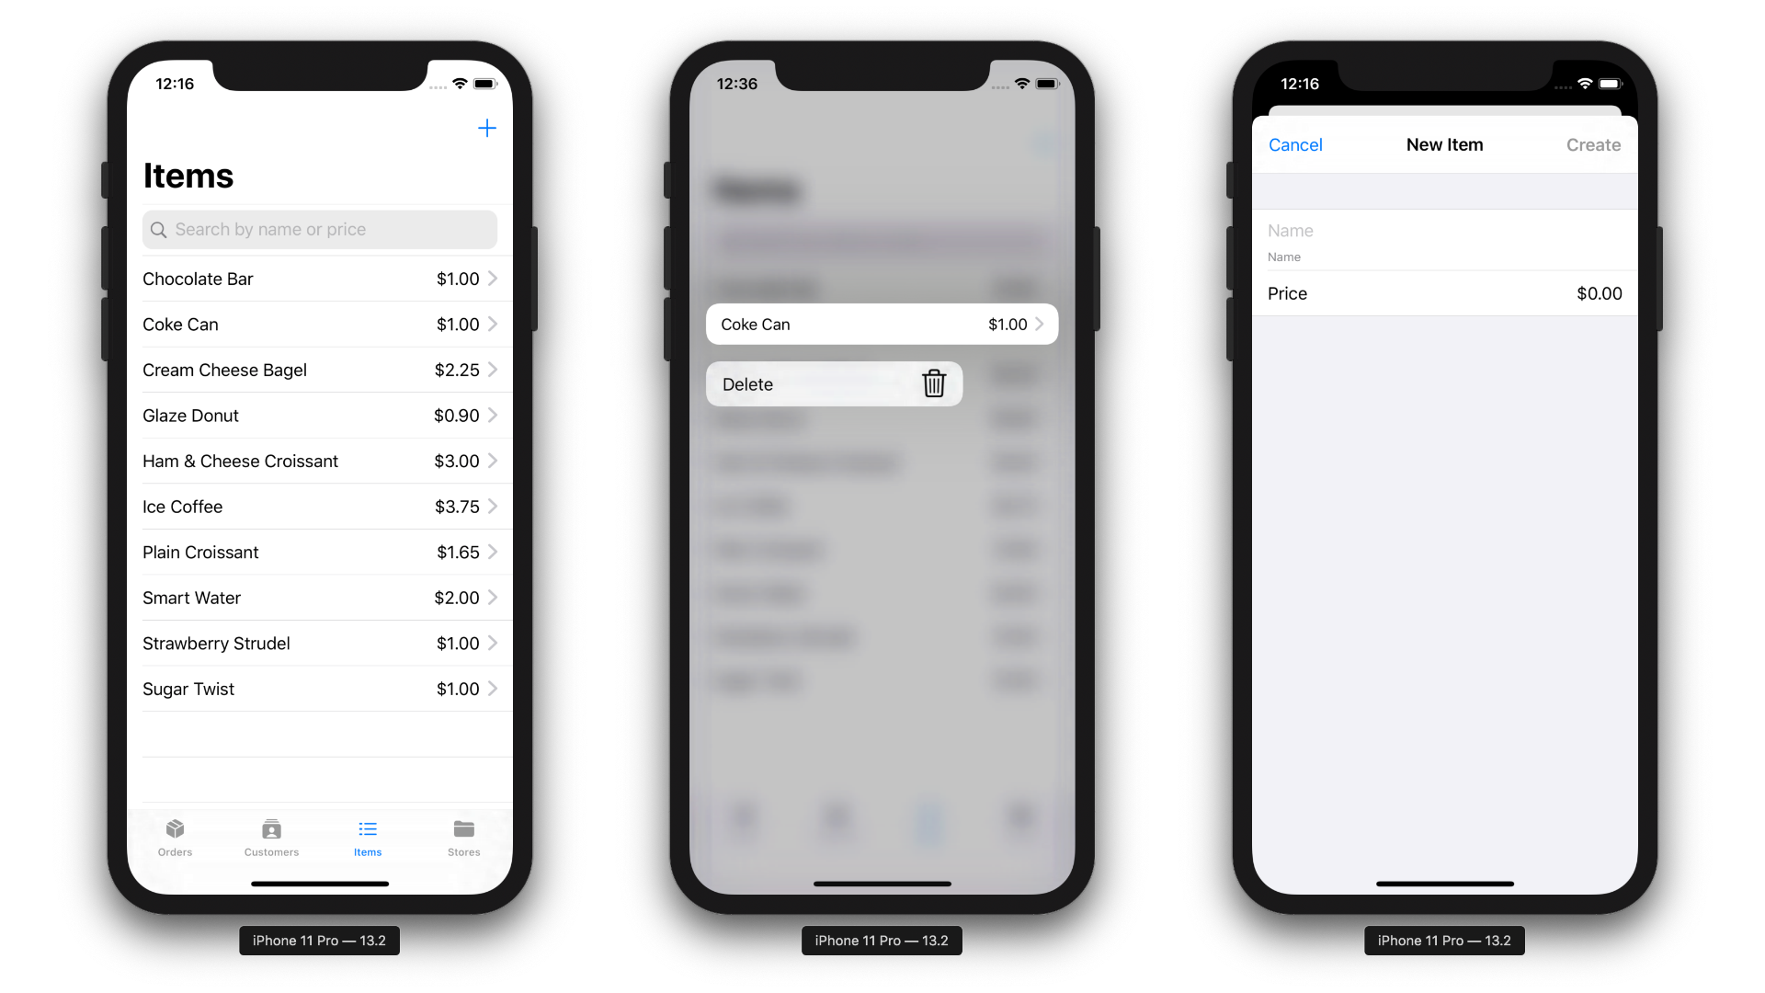Tap the Search by name or price field
Screen dimensions: 1765x993
[x=319, y=229]
